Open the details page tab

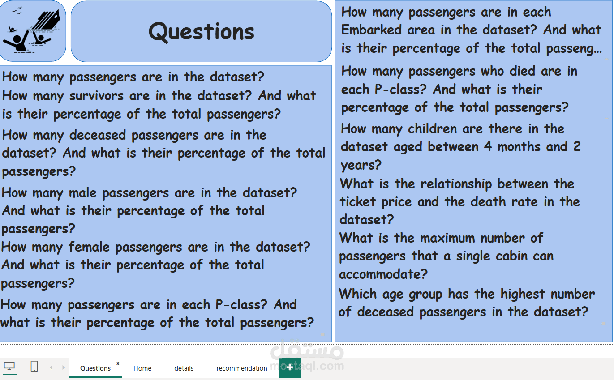coord(184,368)
